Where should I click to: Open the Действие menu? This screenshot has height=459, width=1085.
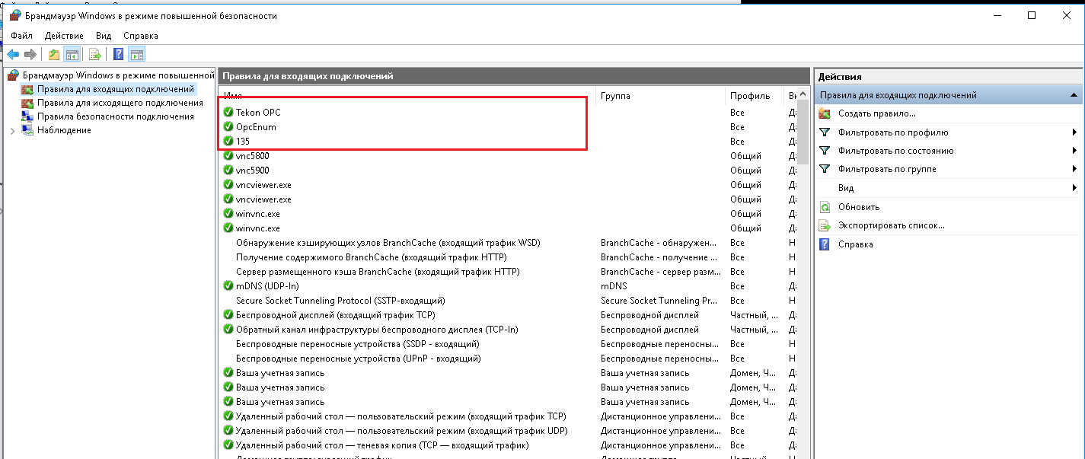(64, 36)
